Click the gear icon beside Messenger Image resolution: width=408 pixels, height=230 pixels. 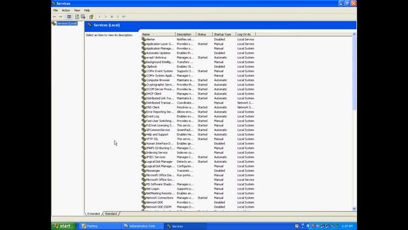[143, 171]
